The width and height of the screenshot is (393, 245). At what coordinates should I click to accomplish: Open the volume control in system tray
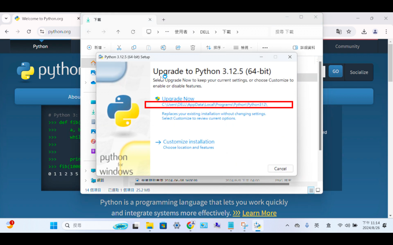coord(347,225)
